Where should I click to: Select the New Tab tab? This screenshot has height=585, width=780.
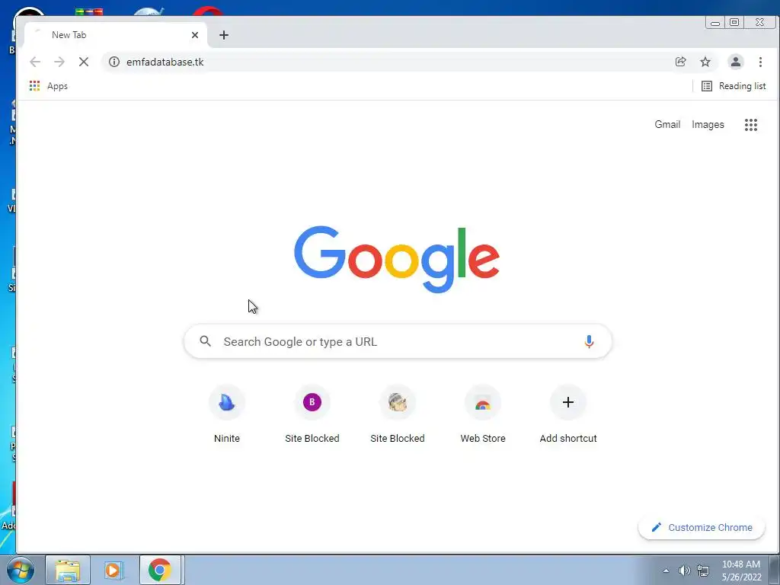tap(115, 35)
